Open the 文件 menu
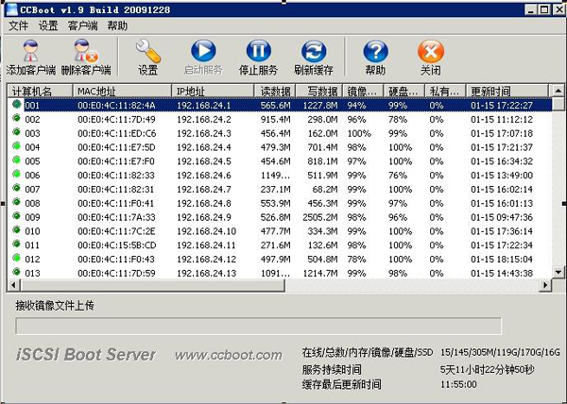This screenshot has width=567, height=404. pyautogui.click(x=19, y=25)
